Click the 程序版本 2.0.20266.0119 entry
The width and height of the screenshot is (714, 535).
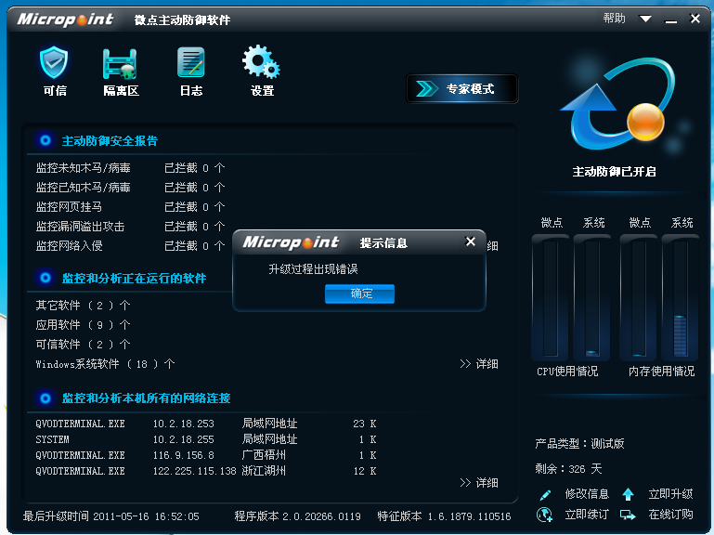[x=297, y=516]
